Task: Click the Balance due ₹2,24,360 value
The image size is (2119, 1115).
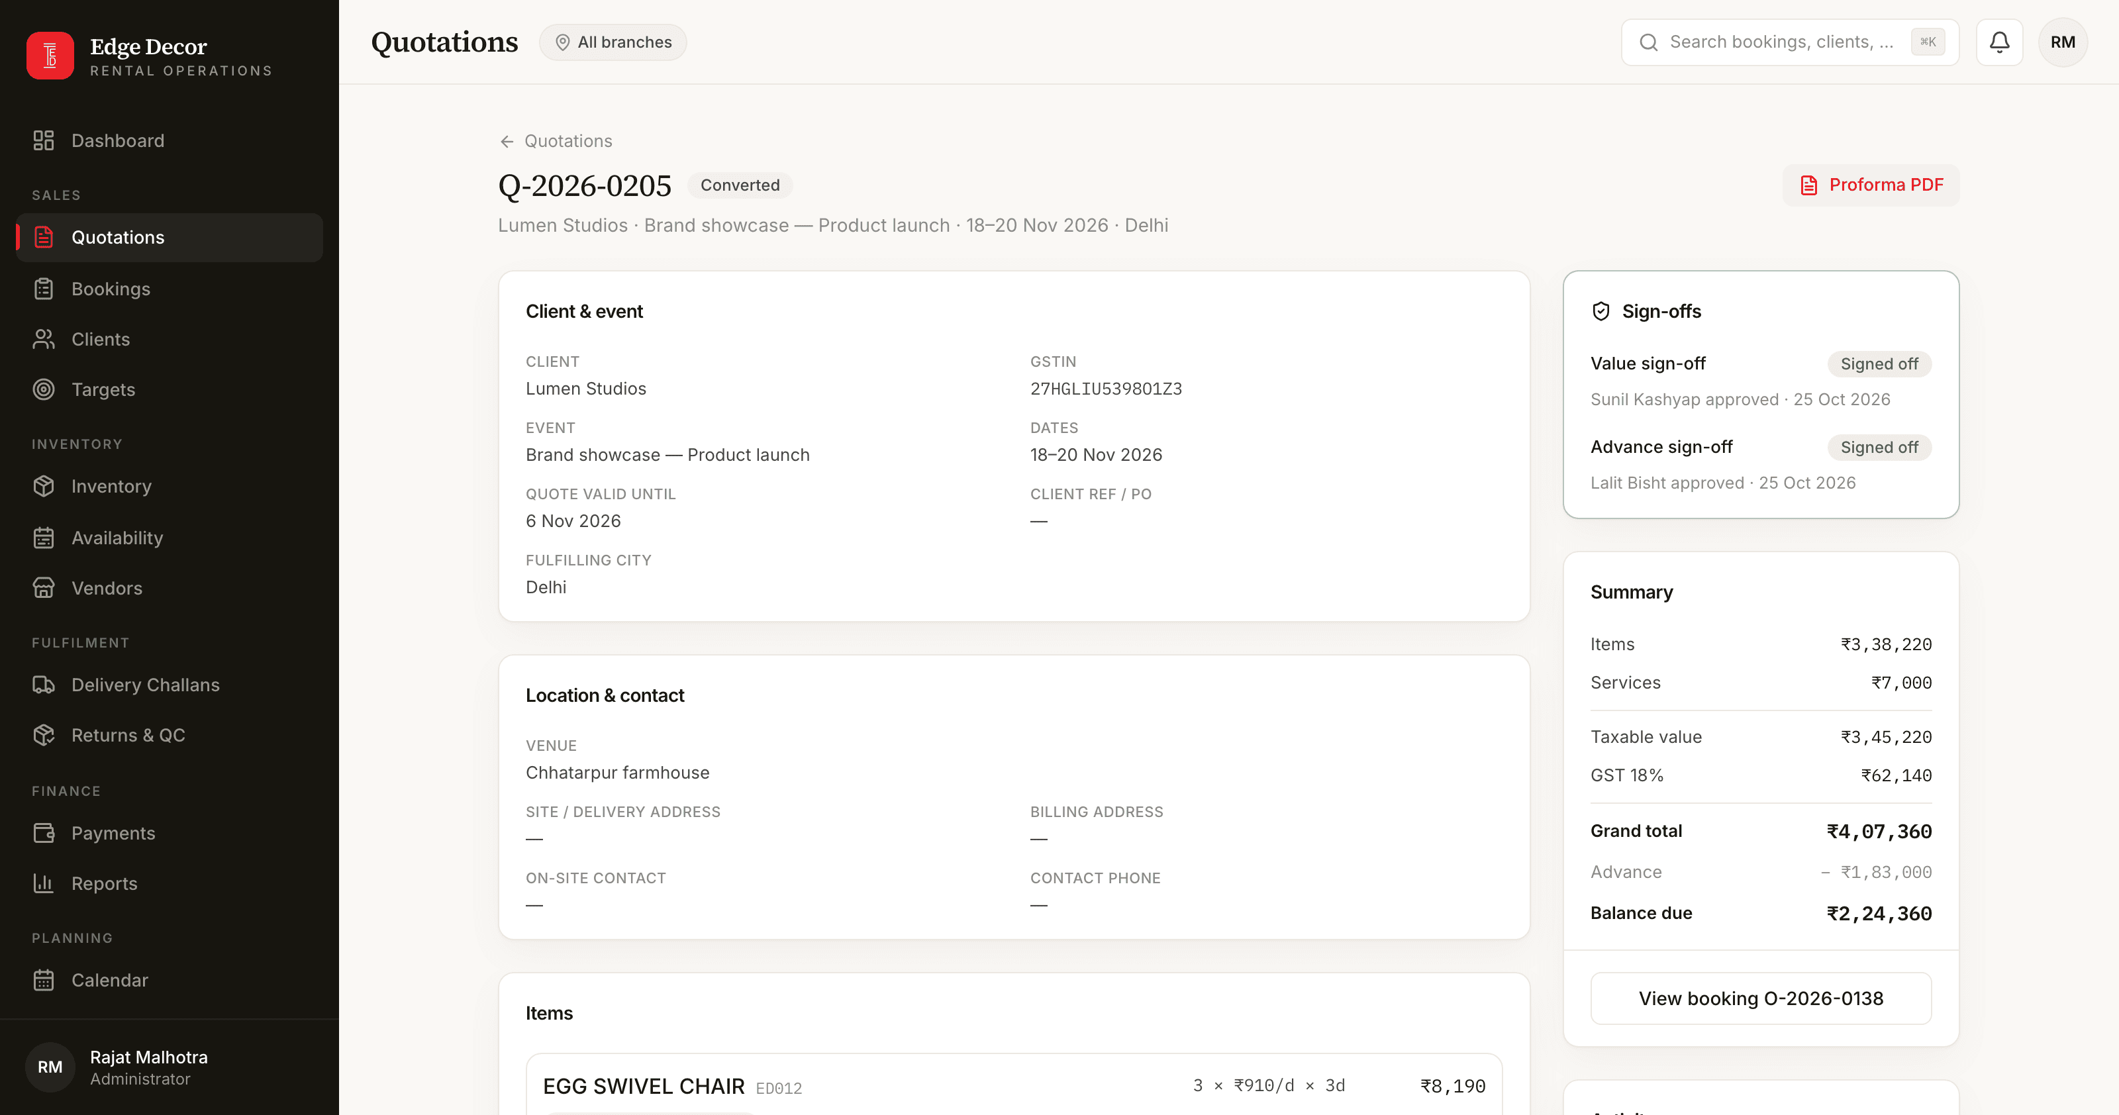Action: click(1879, 914)
